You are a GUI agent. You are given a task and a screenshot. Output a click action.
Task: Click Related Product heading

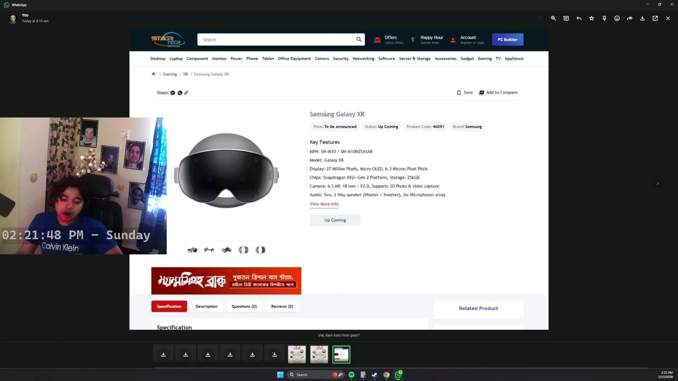478,309
